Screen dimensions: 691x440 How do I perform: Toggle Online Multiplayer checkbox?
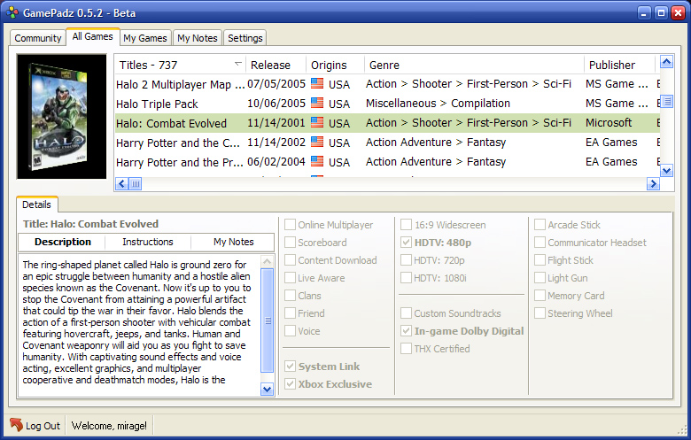pyautogui.click(x=290, y=225)
